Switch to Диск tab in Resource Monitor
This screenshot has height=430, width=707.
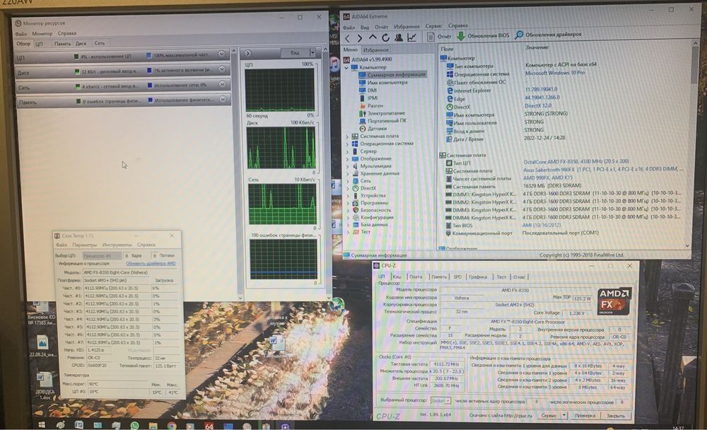81,43
